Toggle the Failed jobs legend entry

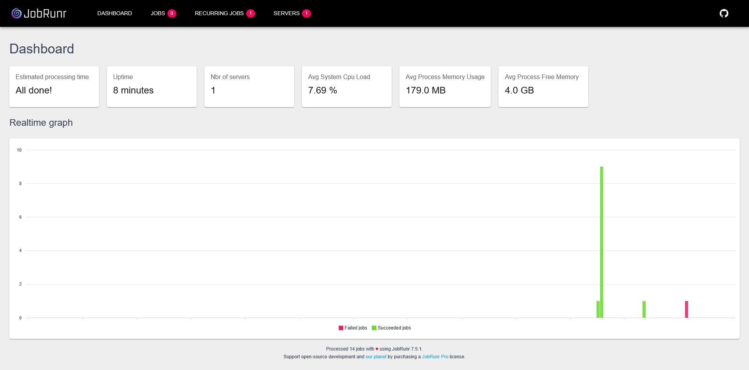[x=353, y=328]
